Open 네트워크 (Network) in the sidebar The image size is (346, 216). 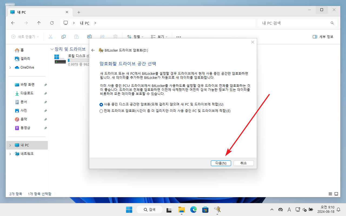tap(27, 154)
